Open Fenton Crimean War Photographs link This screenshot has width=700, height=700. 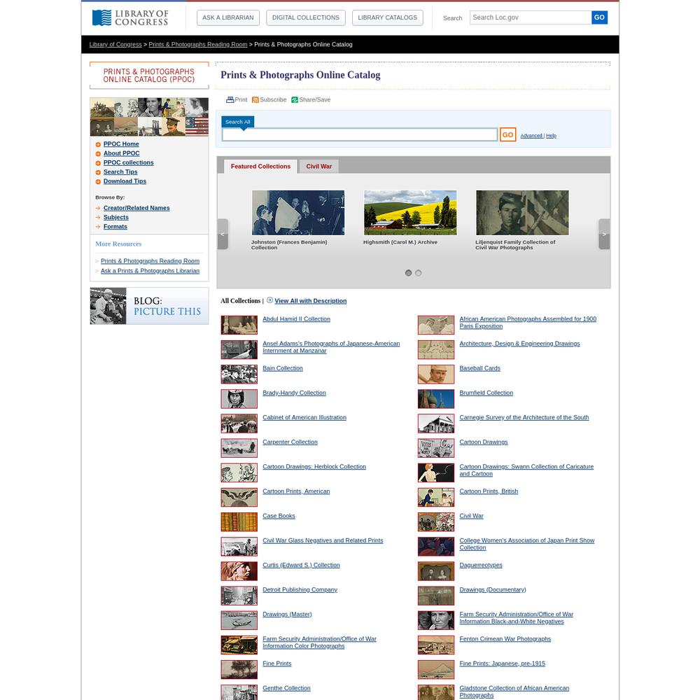pos(505,639)
